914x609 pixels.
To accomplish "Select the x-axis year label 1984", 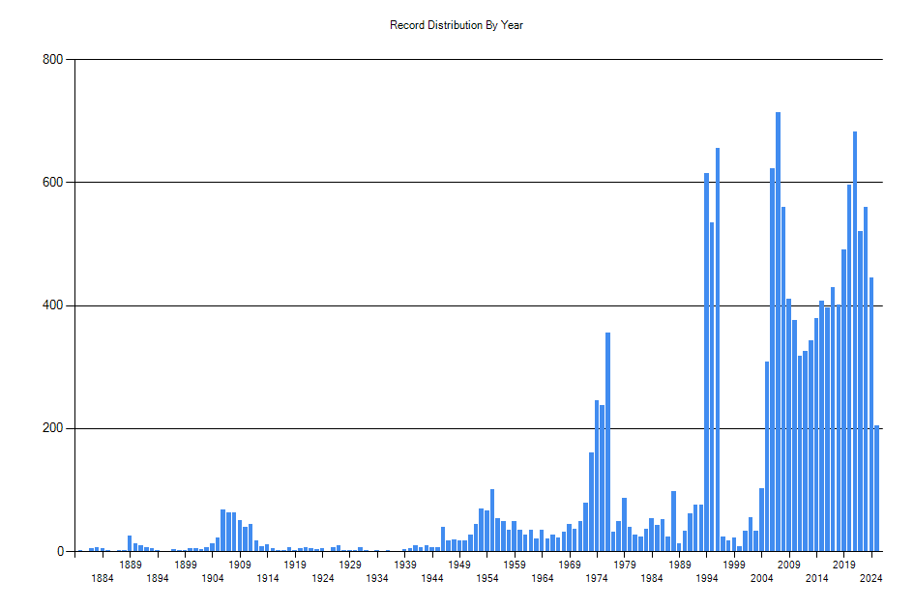I will [652, 578].
